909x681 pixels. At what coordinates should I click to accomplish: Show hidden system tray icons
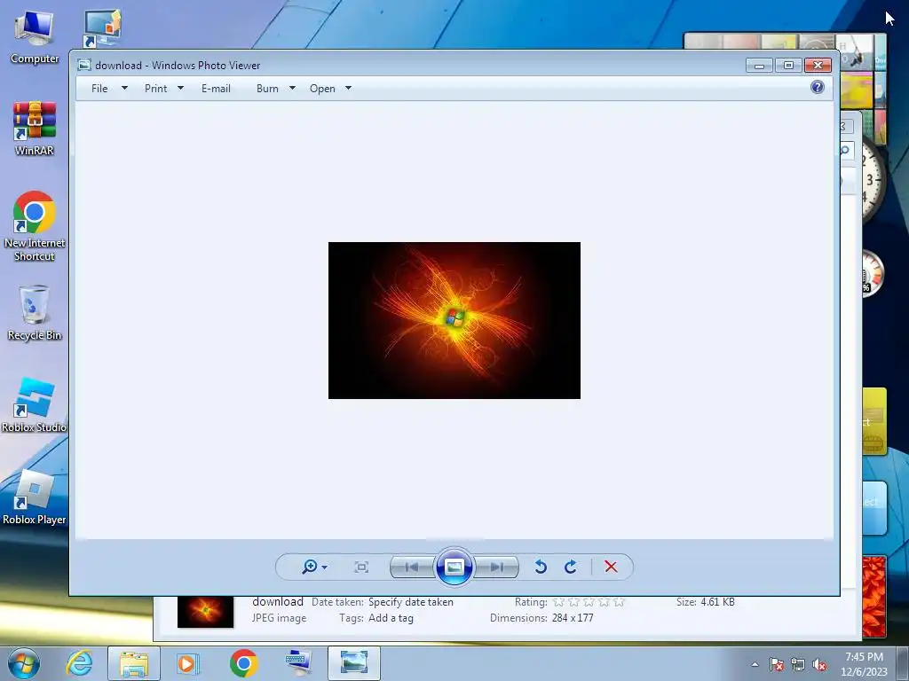pos(755,664)
